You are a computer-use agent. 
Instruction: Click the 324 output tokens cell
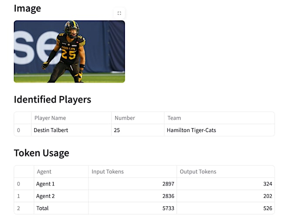tap(267, 184)
